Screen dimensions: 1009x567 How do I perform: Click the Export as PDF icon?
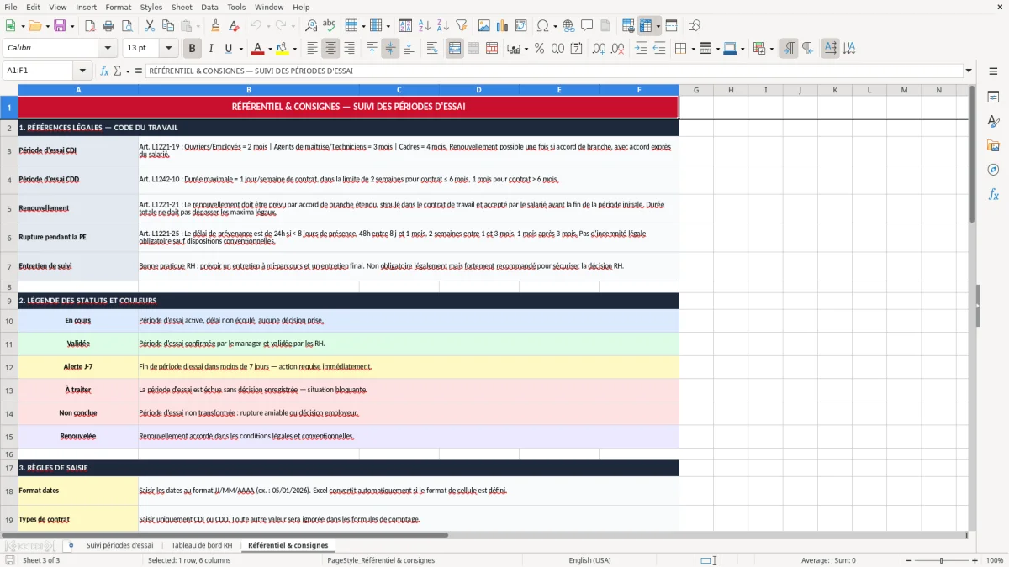click(x=89, y=26)
